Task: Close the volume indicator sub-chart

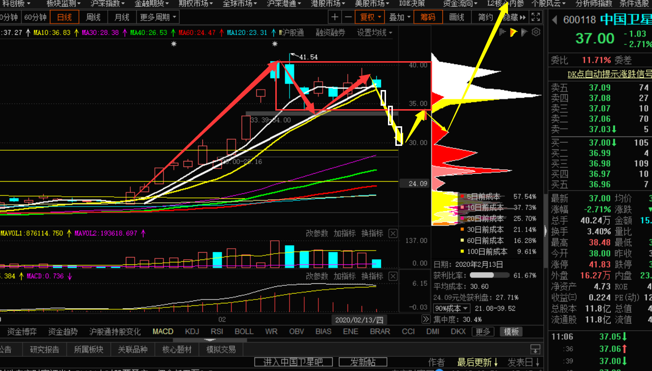Action: point(392,233)
